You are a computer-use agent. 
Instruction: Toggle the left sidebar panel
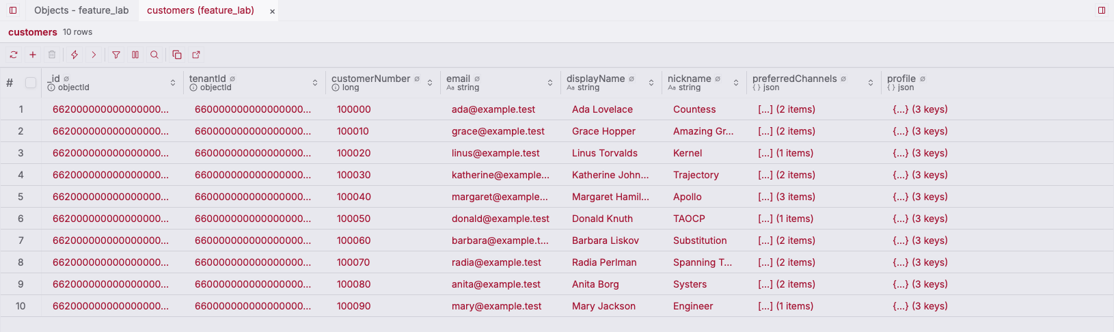tap(13, 10)
